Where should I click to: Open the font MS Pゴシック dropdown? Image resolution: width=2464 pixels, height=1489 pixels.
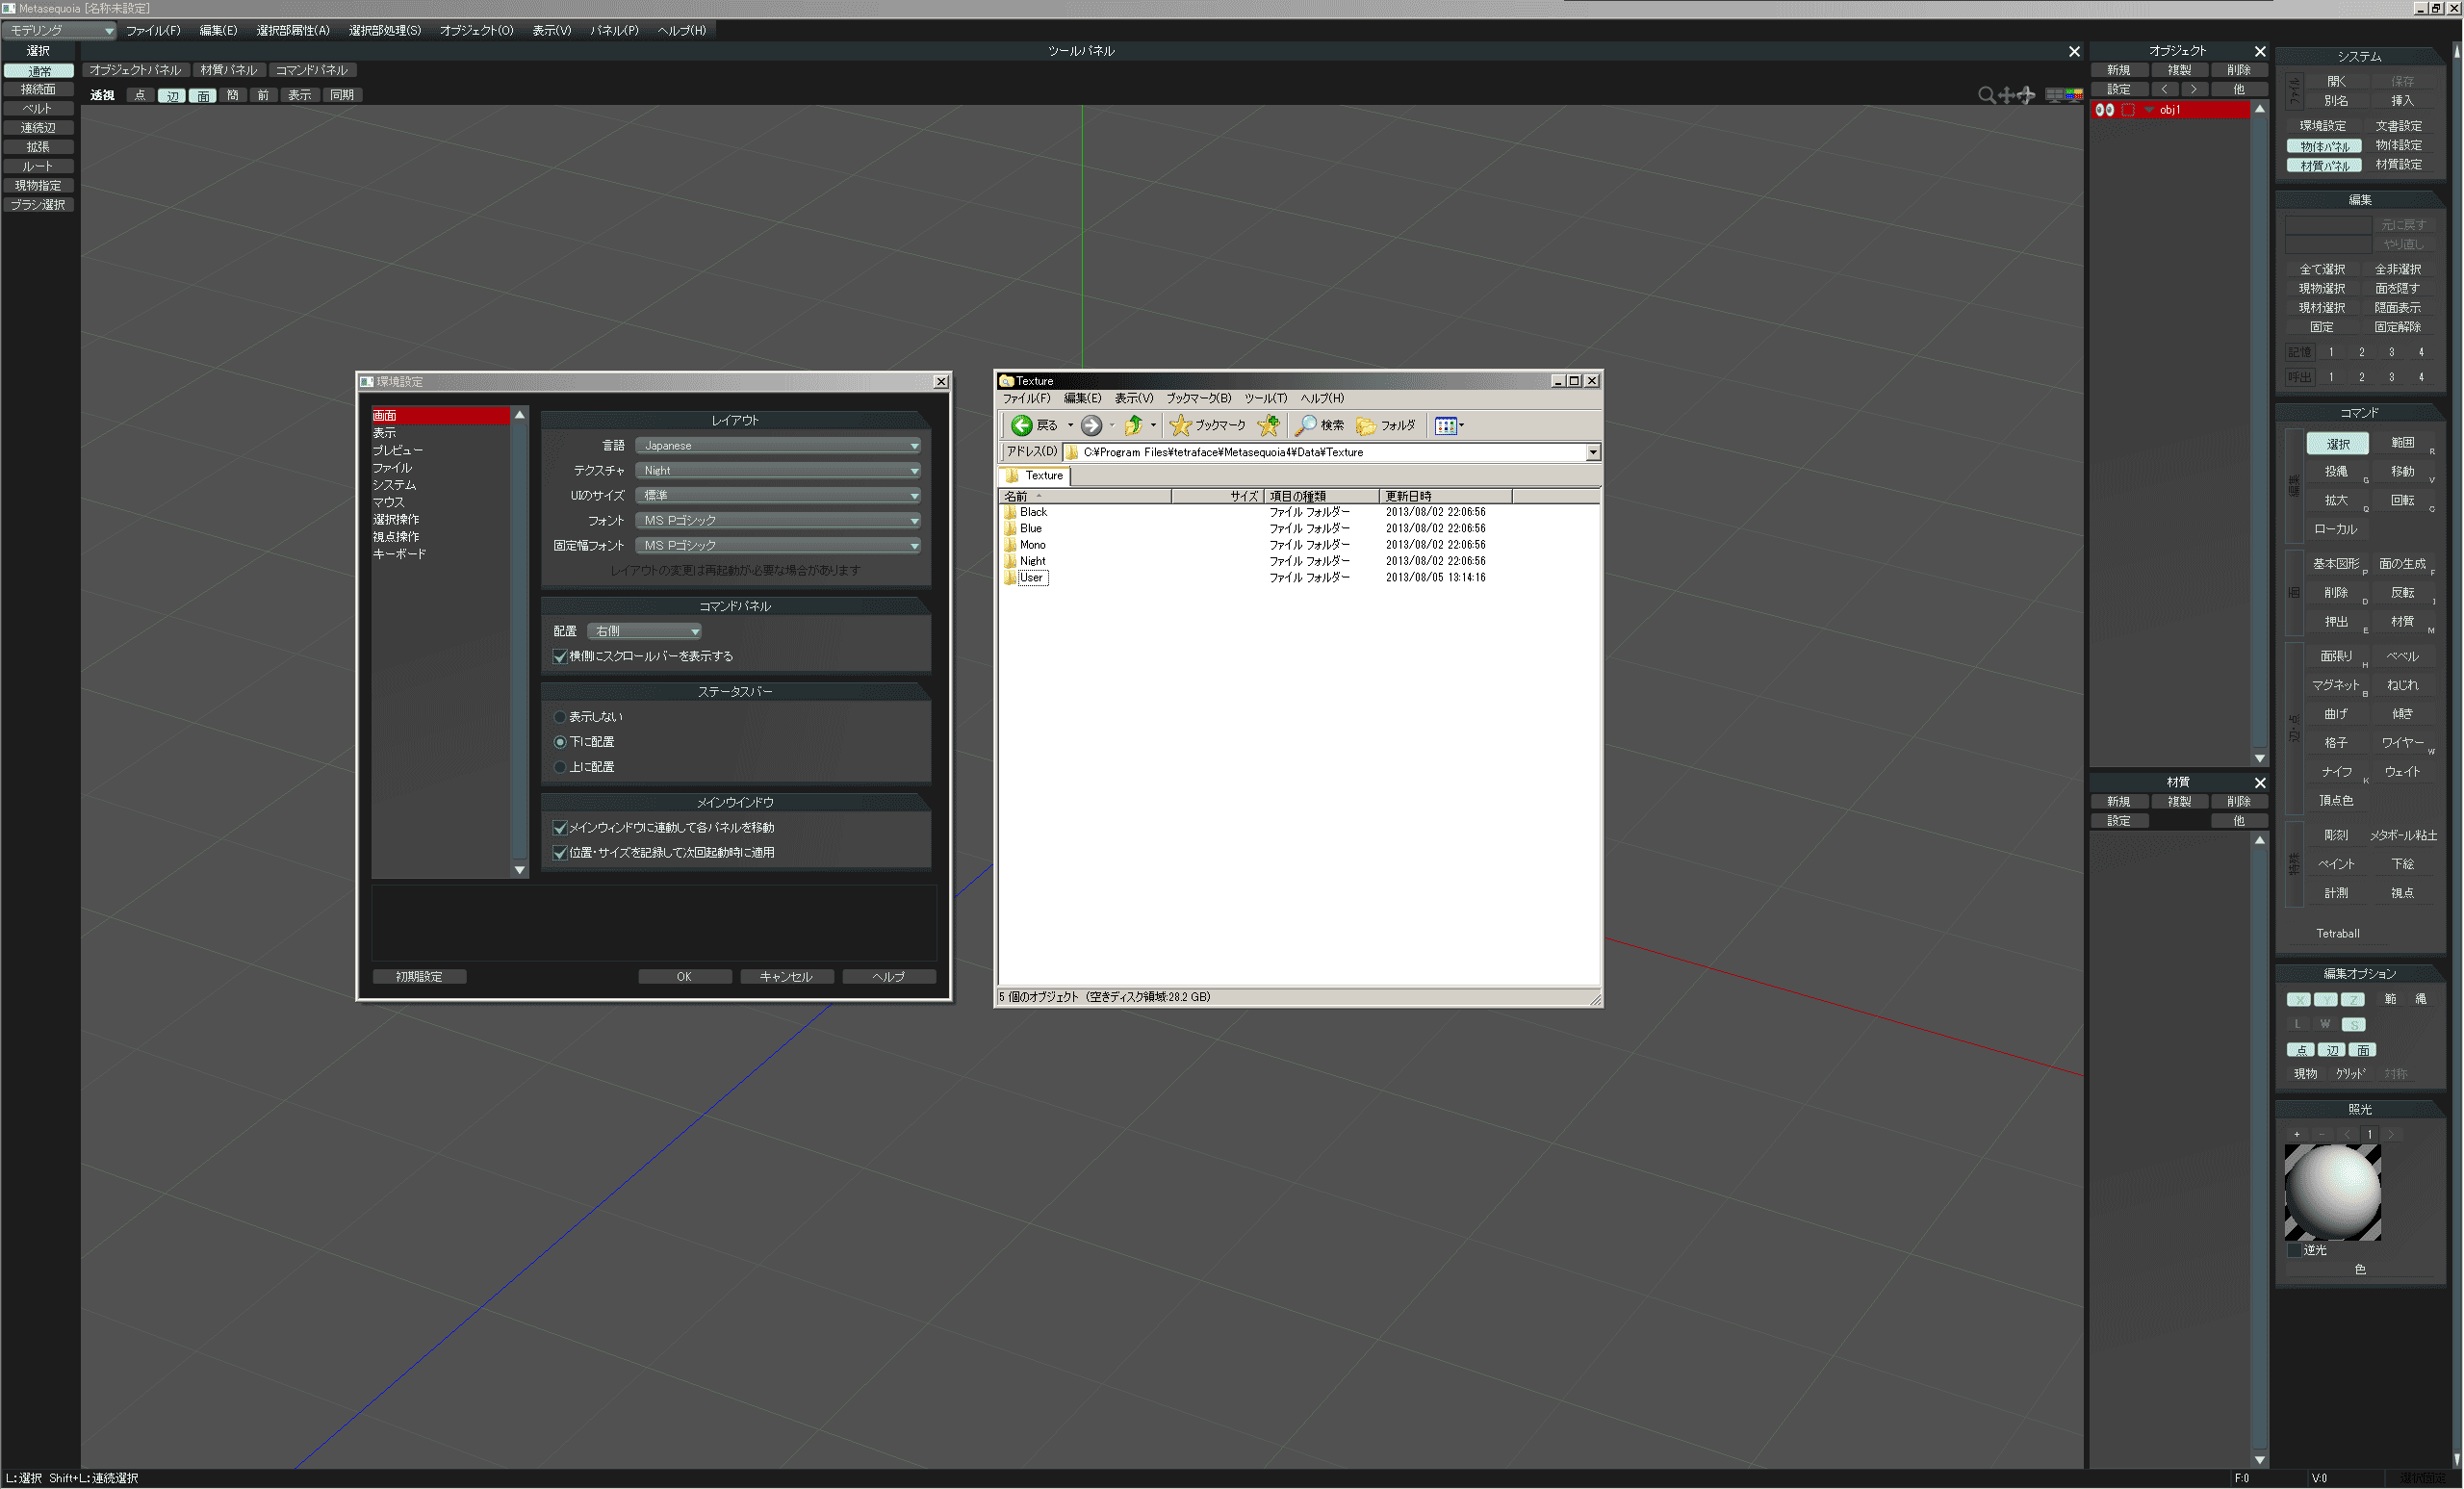pyautogui.click(x=778, y=521)
